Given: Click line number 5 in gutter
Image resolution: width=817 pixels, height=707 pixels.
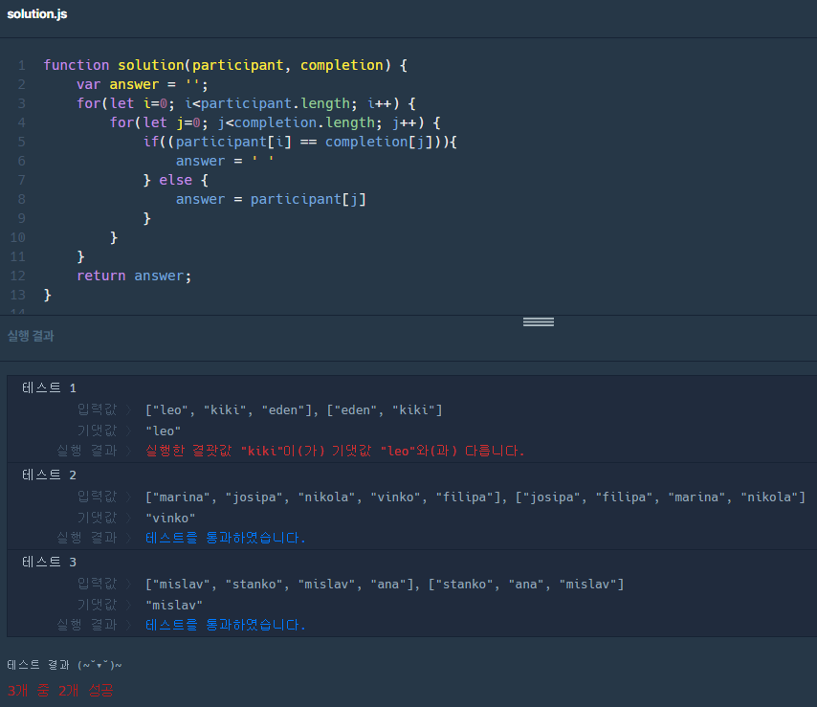Looking at the screenshot, I should (21, 142).
